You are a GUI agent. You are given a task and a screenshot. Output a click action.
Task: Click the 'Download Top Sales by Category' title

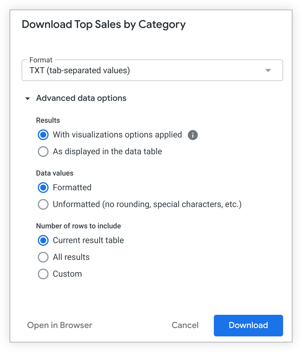pos(104,24)
